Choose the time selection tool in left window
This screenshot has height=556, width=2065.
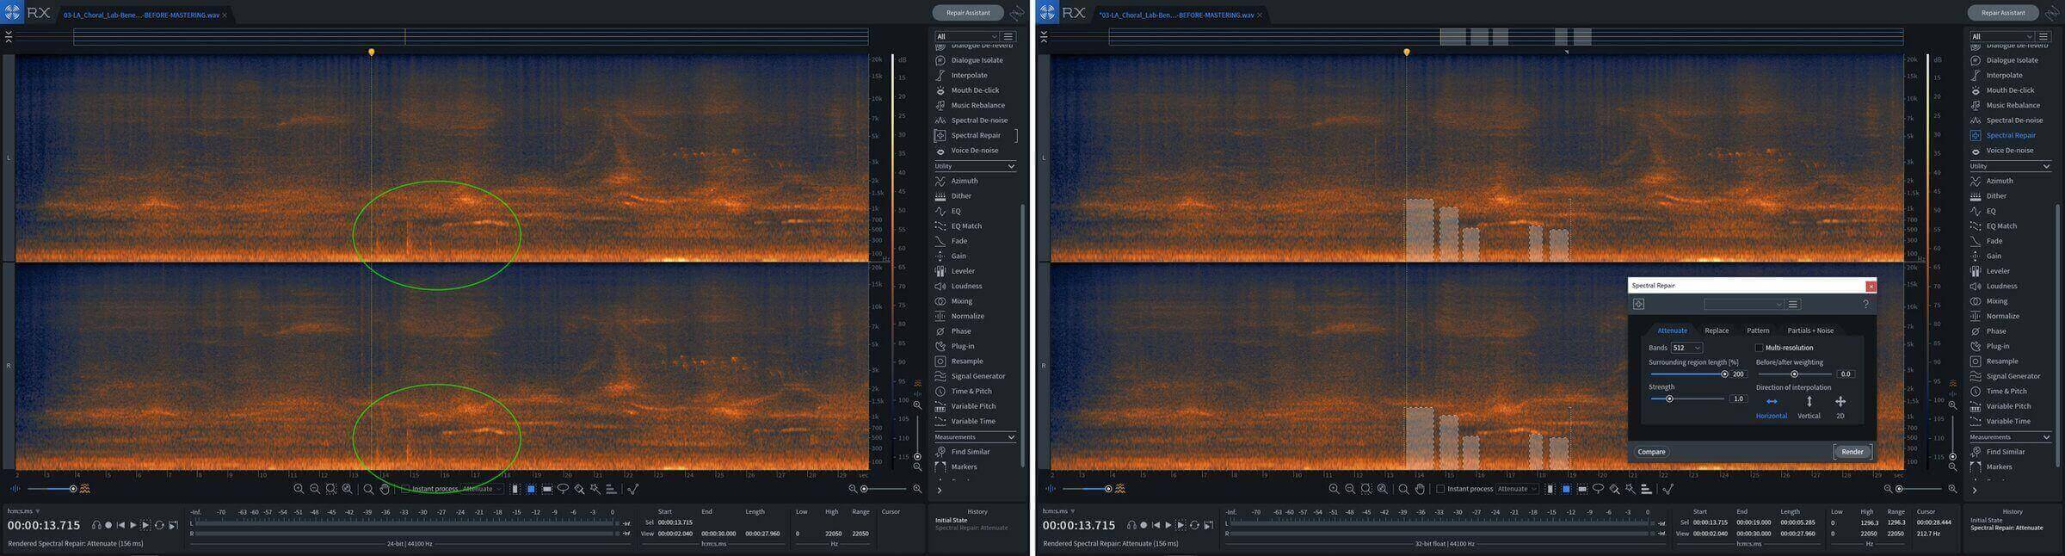coord(515,489)
